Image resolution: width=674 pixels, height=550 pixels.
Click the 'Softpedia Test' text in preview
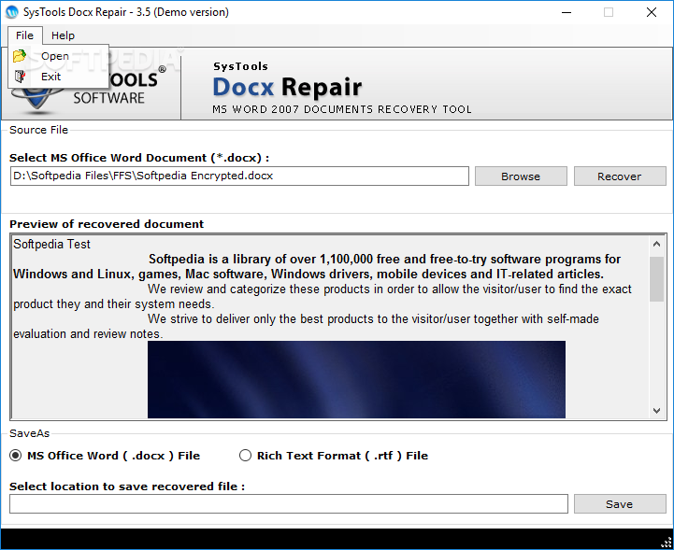(51, 244)
